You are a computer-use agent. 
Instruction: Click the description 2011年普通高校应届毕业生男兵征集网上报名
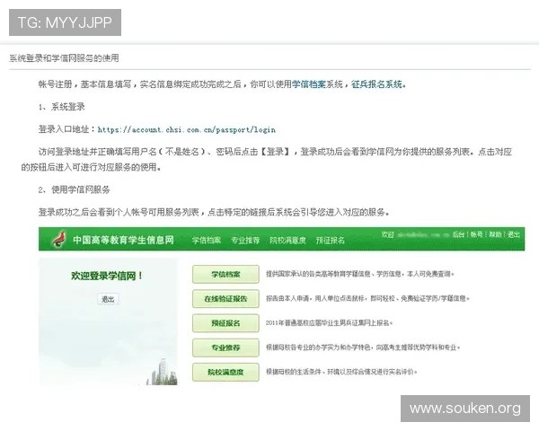click(x=329, y=322)
